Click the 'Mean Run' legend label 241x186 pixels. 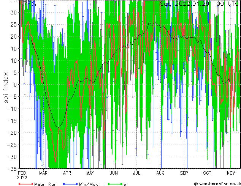45,184
